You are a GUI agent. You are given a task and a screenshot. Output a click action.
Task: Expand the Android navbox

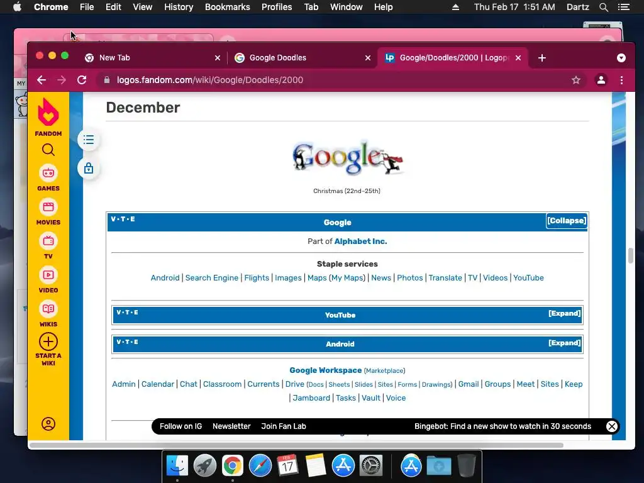pos(564,343)
